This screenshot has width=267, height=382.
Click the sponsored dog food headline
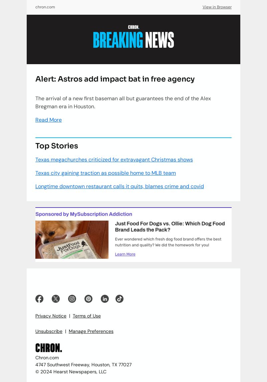(x=170, y=227)
